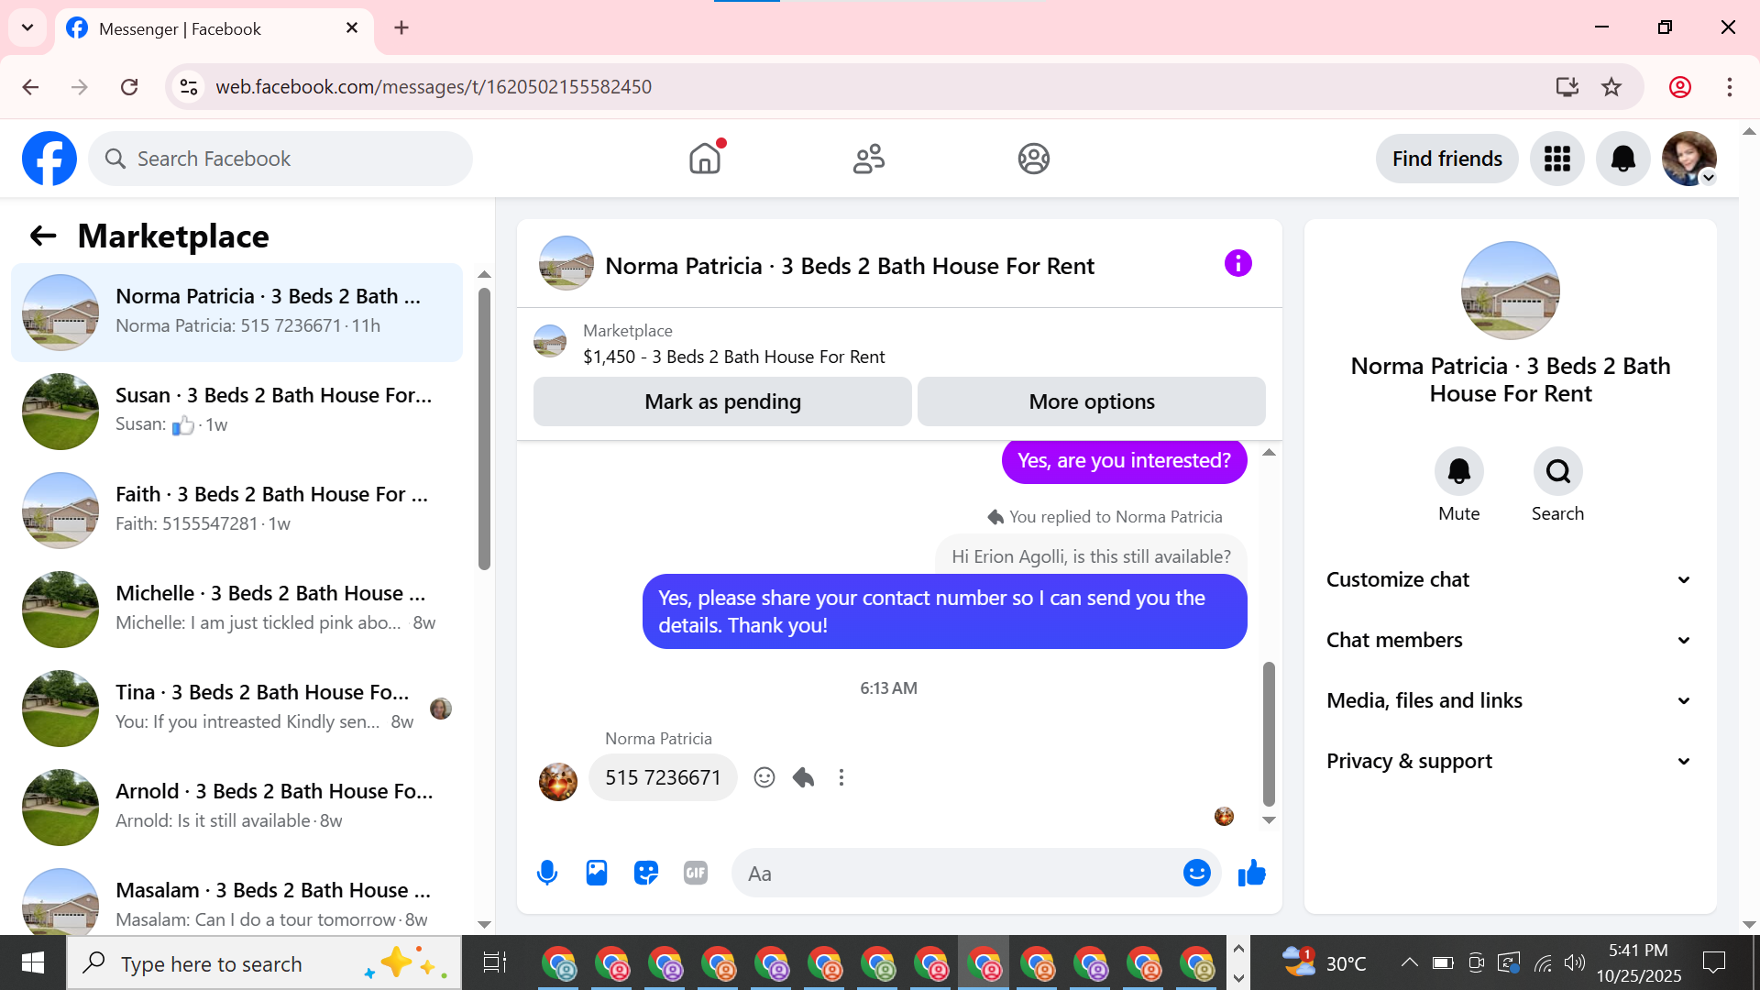Expand Customize chat section

pyautogui.click(x=1509, y=579)
